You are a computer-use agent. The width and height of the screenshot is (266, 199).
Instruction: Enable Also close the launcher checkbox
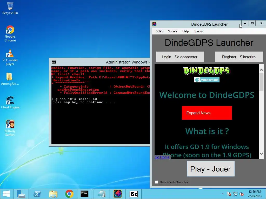pyautogui.click(x=156, y=182)
